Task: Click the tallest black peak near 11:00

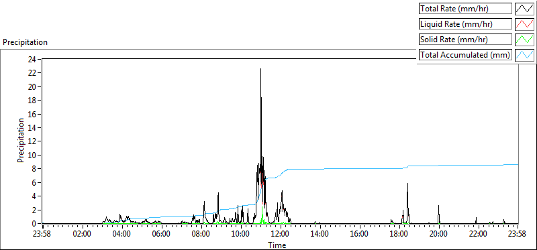Action: point(260,70)
